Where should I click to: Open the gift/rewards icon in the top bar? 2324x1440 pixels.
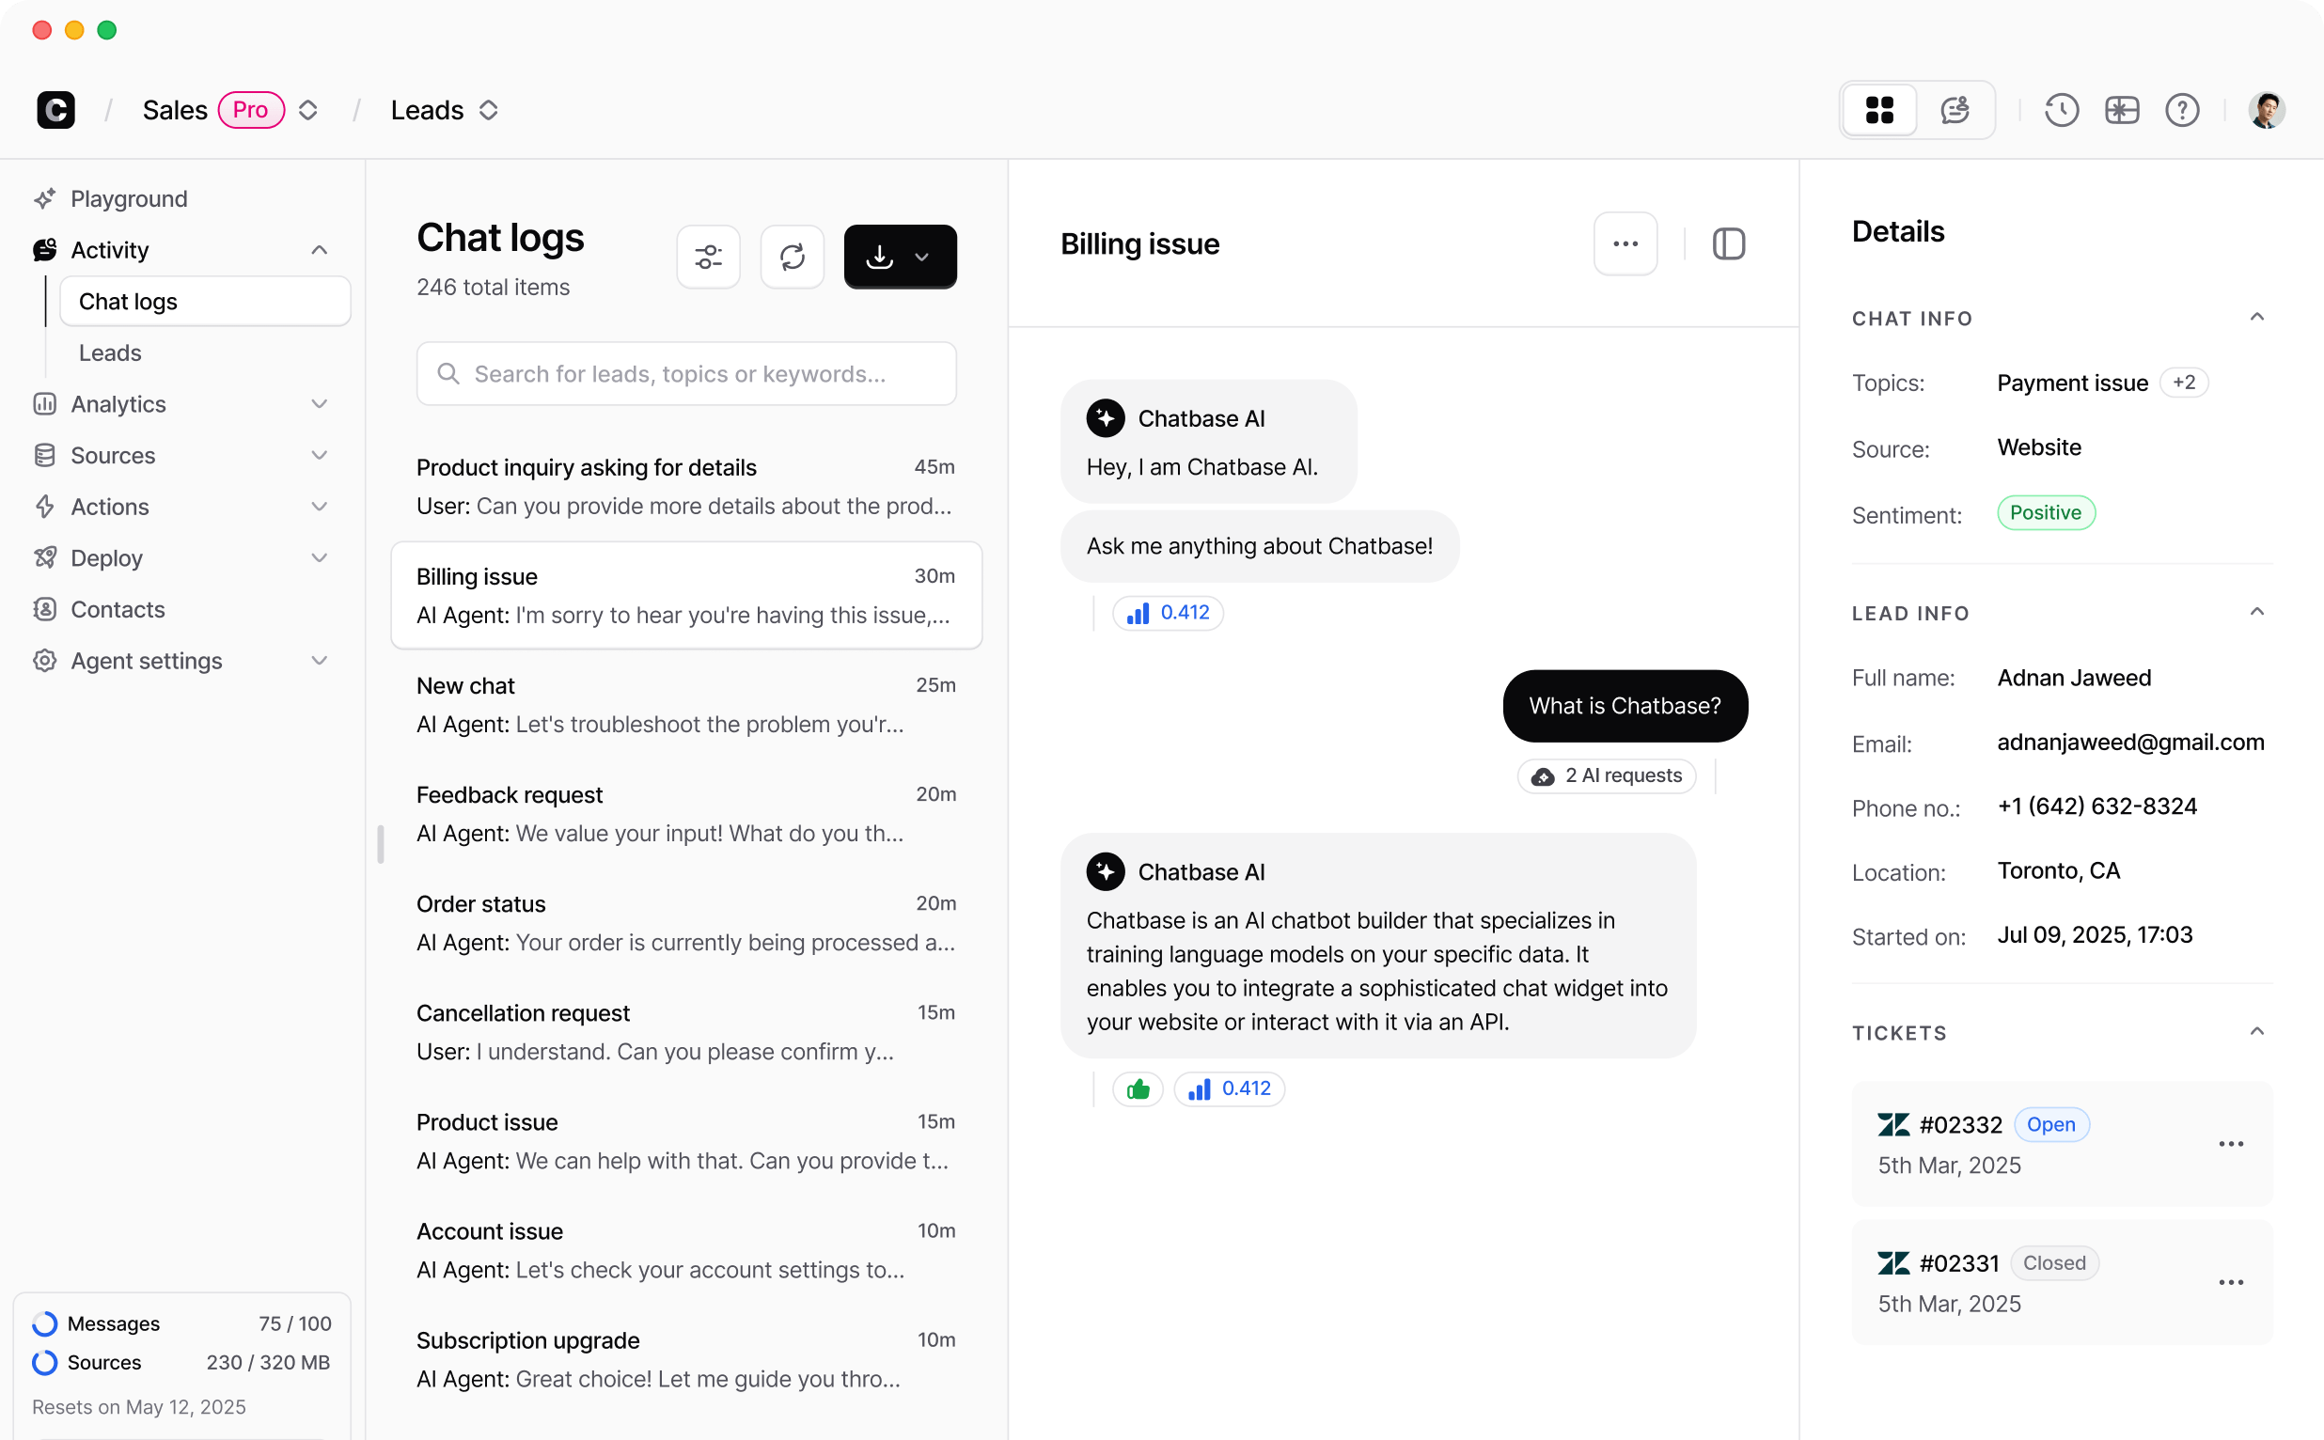(x=2122, y=110)
